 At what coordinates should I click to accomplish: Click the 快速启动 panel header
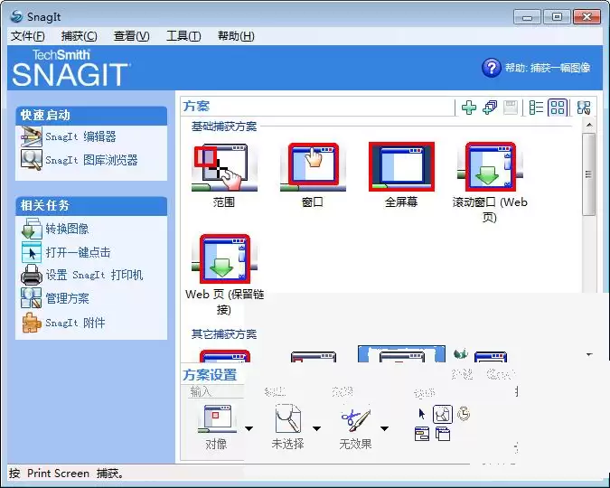coord(91,115)
